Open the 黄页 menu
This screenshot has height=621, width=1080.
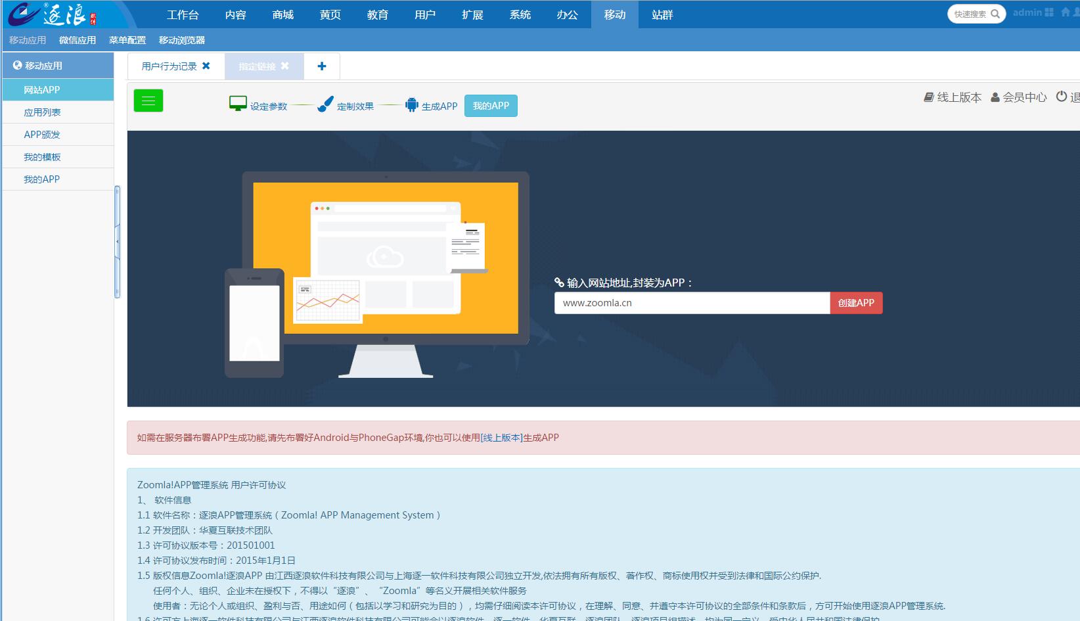coord(330,14)
